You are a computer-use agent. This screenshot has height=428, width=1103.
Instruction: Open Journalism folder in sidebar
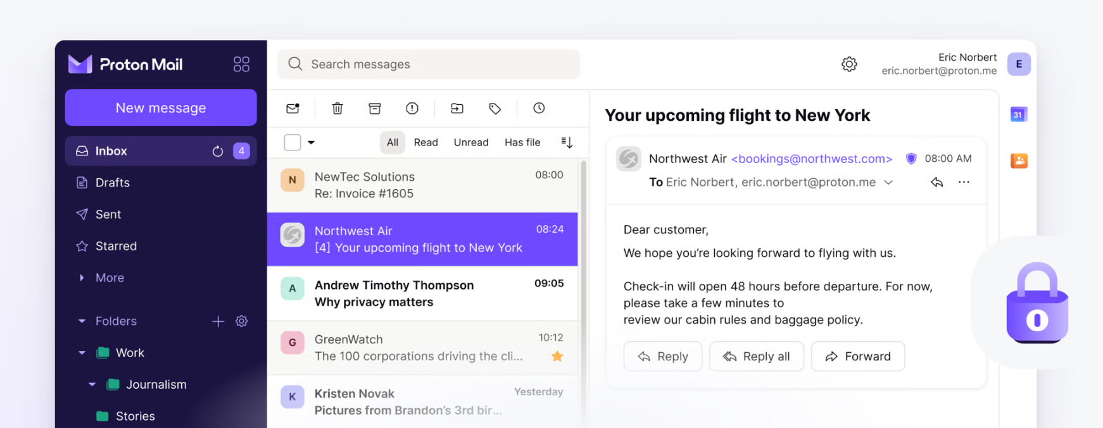pyautogui.click(x=156, y=384)
